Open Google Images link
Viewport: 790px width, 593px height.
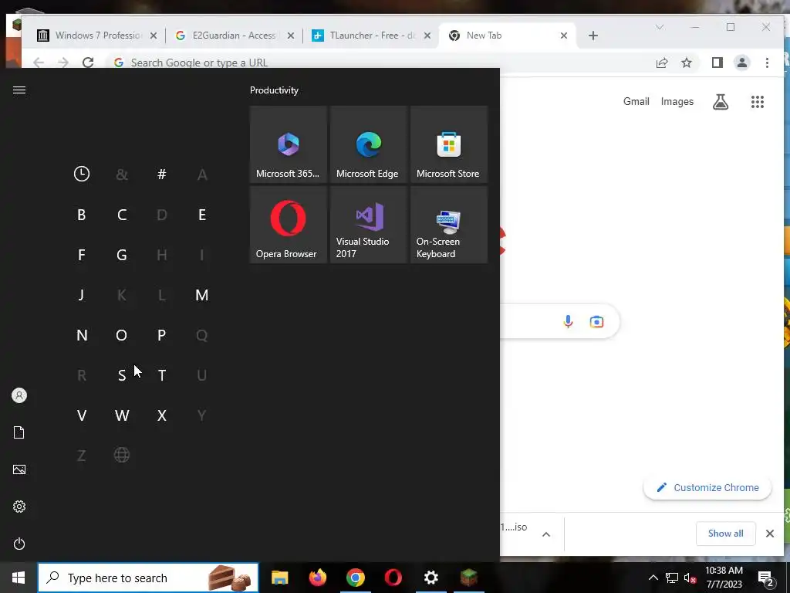677,101
